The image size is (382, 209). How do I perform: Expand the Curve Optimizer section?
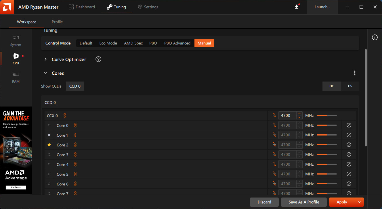point(45,59)
